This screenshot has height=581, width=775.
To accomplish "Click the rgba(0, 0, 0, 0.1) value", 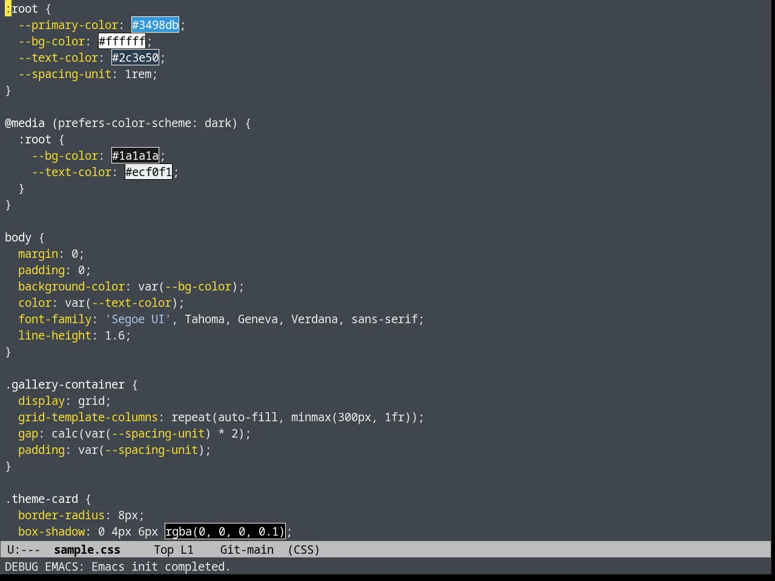I will (x=225, y=531).
